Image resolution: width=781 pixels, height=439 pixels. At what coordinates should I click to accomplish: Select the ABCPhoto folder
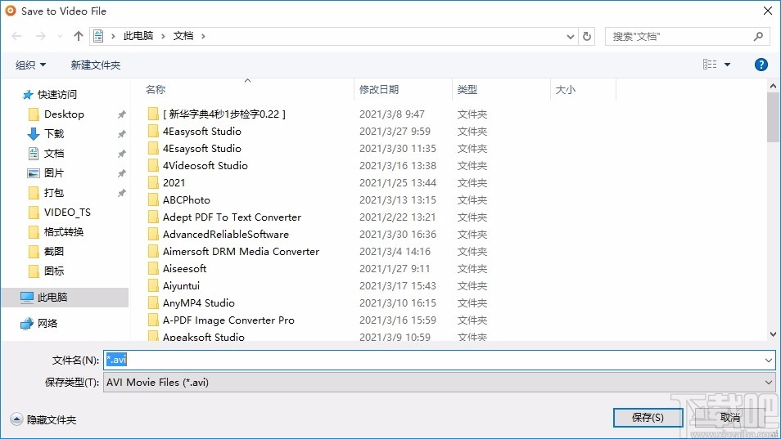(x=187, y=199)
